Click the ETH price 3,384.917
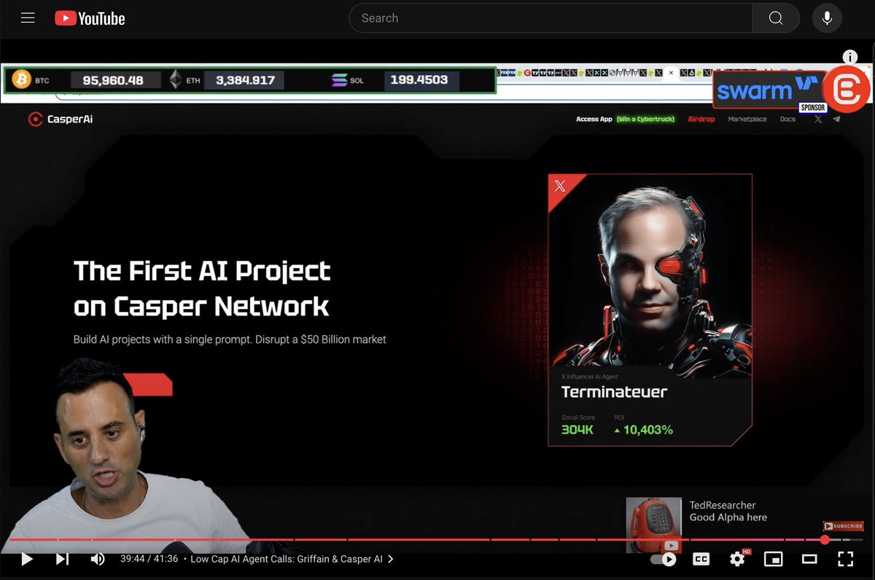The height and width of the screenshot is (580, 875). click(245, 80)
